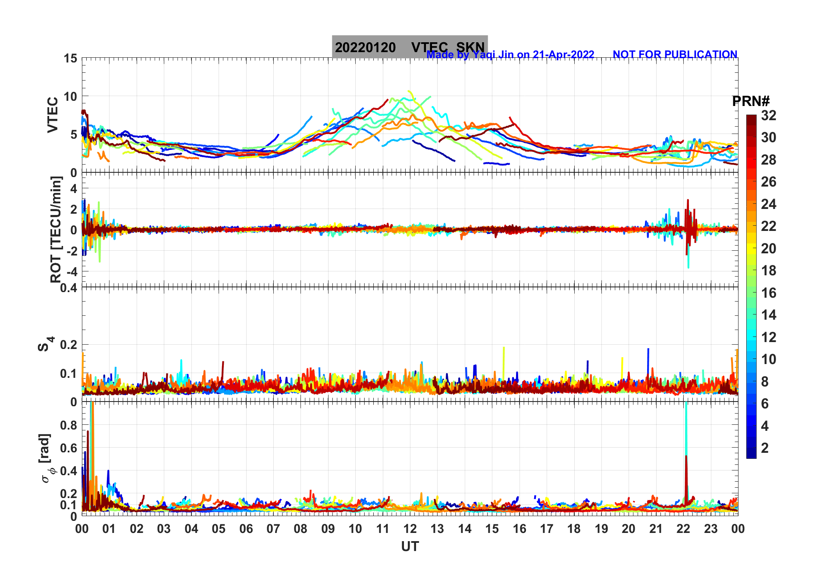Image resolution: width=820 pixels, height=573 pixels.
Task: Click the PRN colorbar tick label "12"
Action: pyautogui.click(x=769, y=337)
